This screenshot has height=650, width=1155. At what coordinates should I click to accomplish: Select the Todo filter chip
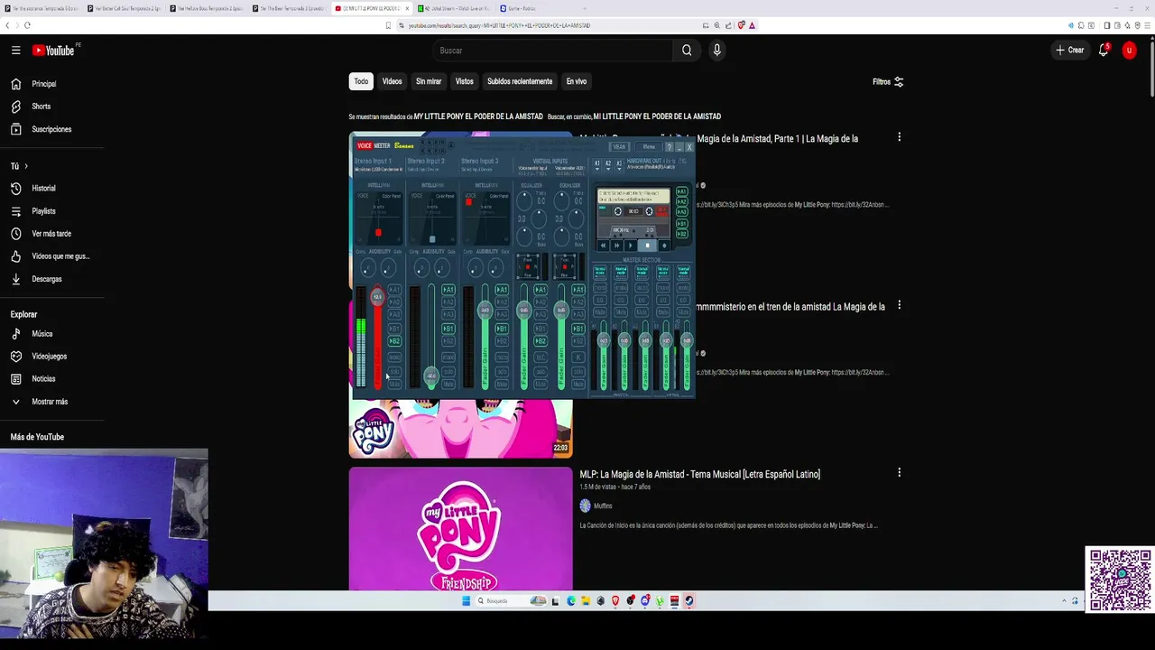pos(361,81)
